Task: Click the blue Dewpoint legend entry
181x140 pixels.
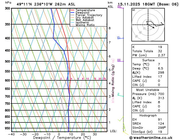Action: coord(80,13)
